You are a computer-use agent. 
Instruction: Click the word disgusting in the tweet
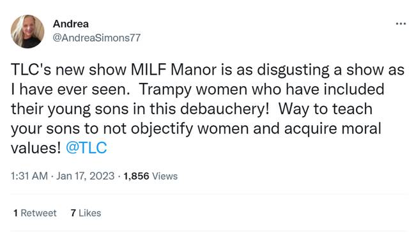click(293, 71)
